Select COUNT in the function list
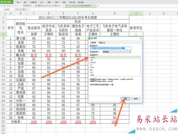 pos(115,68)
